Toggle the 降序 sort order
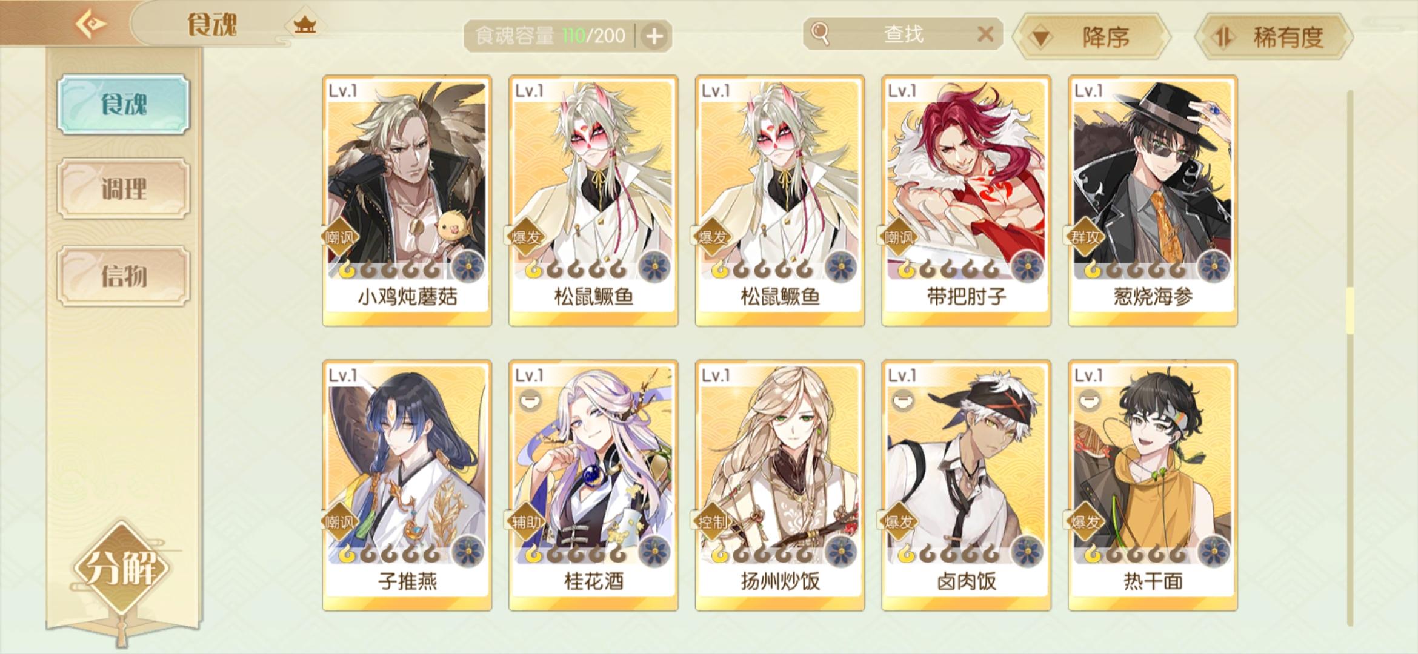The height and width of the screenshot is (654, 1418). coord(1093,37)
